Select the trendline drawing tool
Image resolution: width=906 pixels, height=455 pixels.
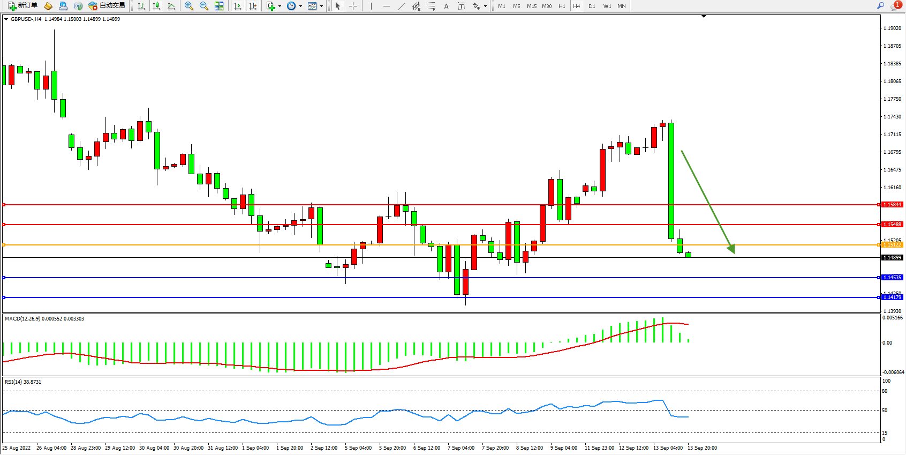(401, 6)
